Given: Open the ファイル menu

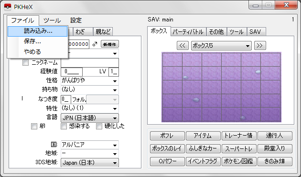Looking at the screenshot, I should [22, 20].
